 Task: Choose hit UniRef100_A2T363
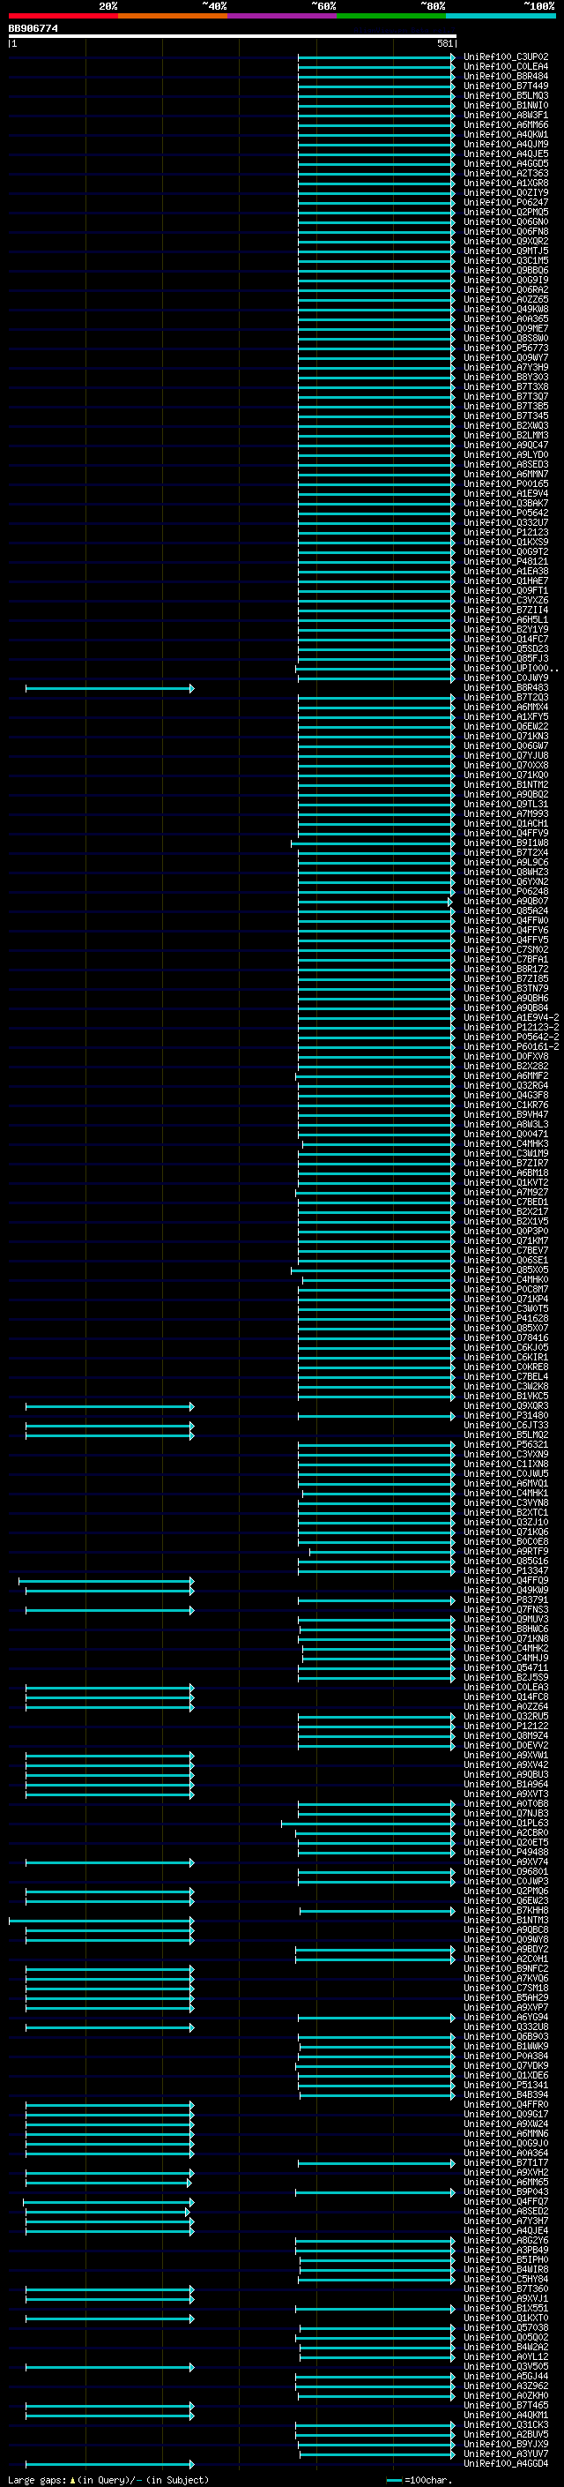click(x=505, y=174)
